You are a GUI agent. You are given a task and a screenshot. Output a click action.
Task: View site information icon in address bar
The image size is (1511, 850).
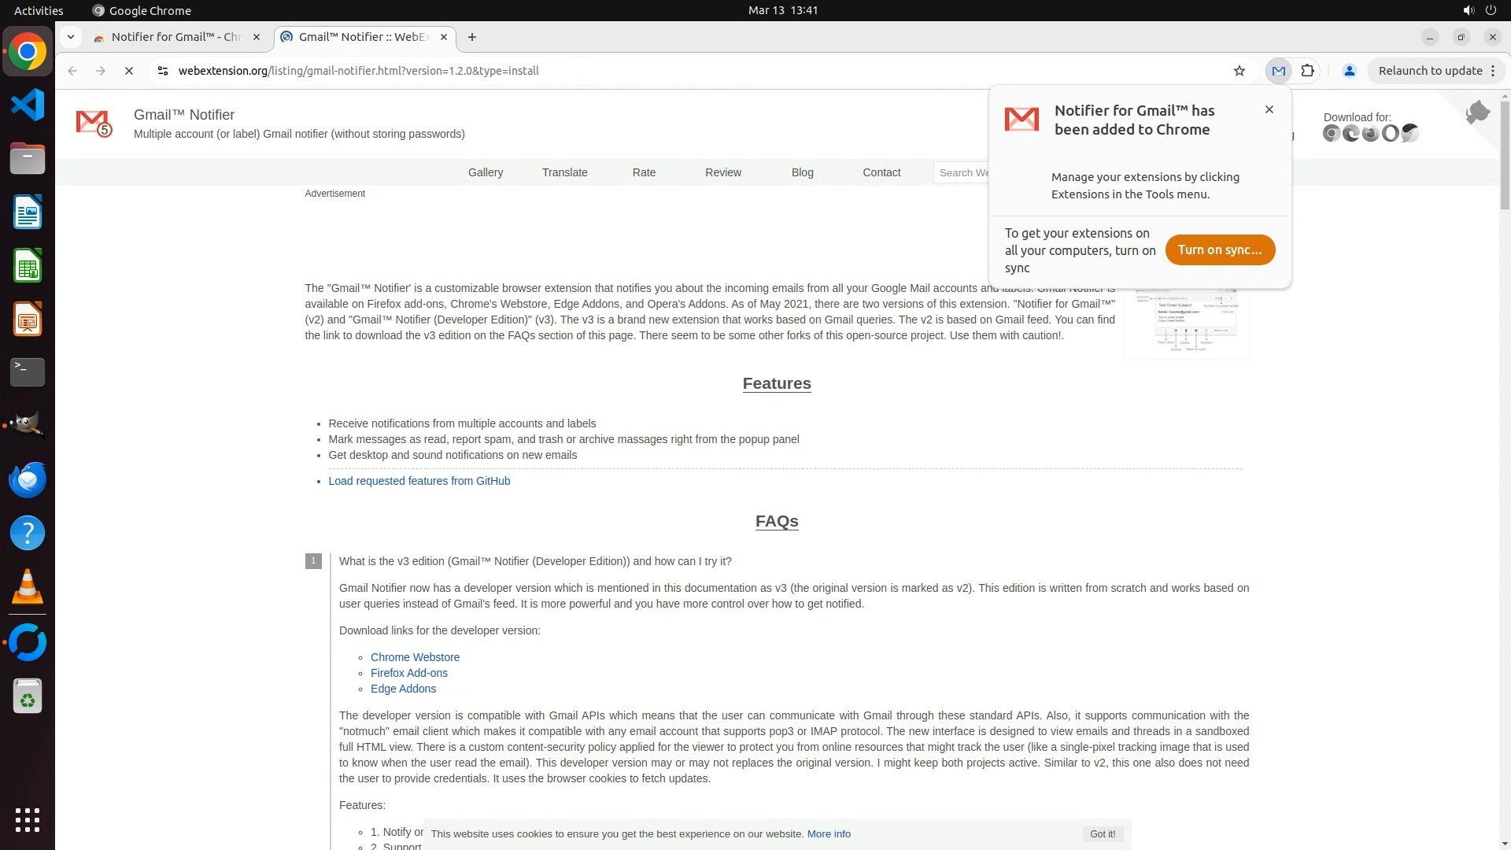click(162, 71)
